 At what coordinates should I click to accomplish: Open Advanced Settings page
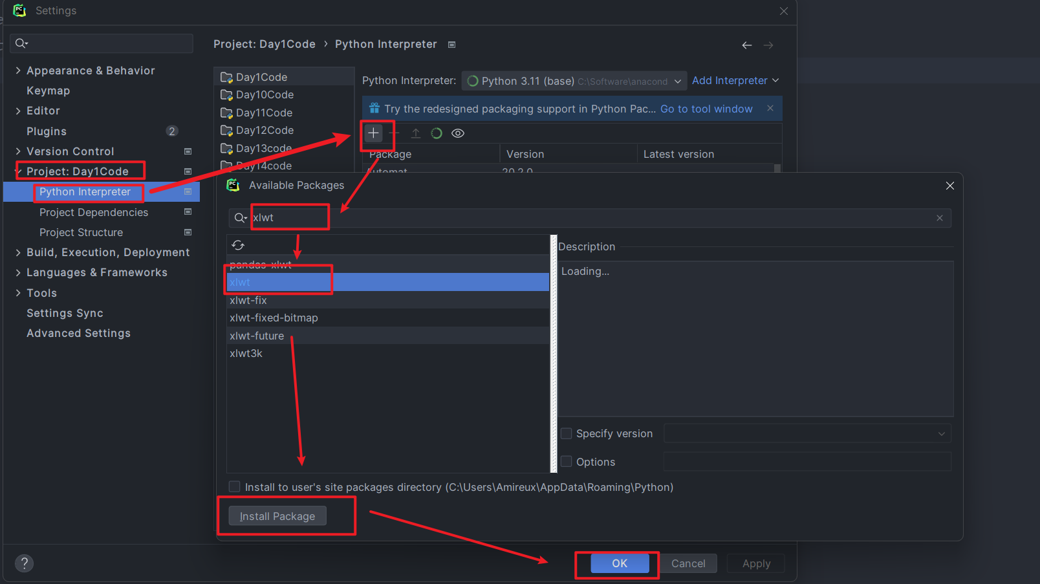[78, 333]
